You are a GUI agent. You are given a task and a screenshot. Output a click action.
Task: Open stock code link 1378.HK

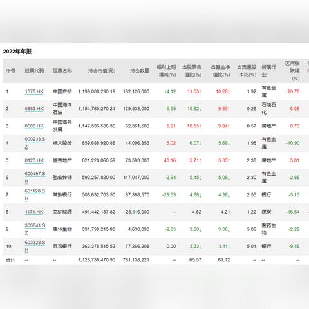point(34,91)
